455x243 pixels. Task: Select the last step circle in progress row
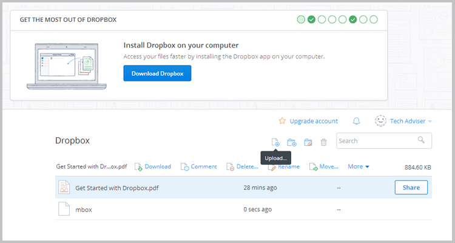[x=374, y=19]
